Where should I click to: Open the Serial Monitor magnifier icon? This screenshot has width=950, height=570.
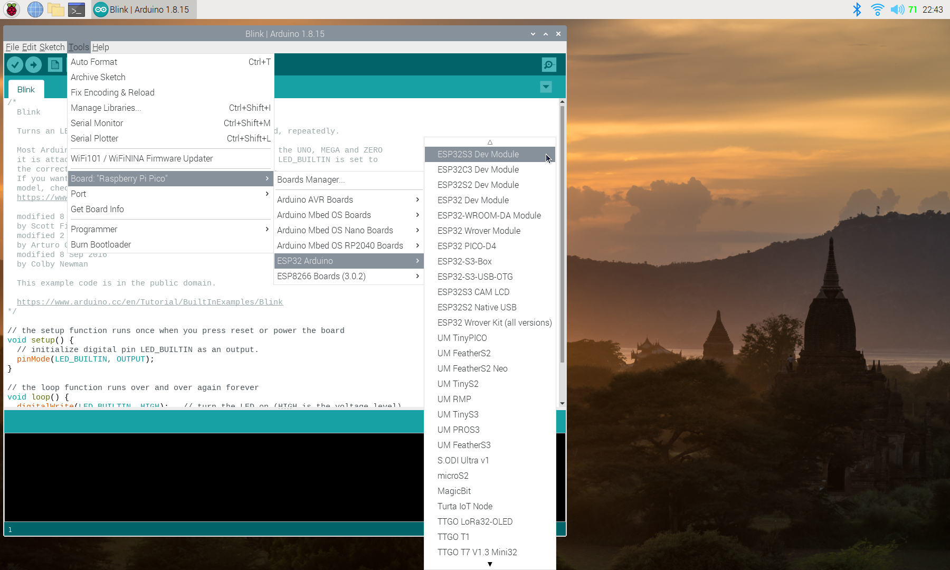(x=549, y=64)
